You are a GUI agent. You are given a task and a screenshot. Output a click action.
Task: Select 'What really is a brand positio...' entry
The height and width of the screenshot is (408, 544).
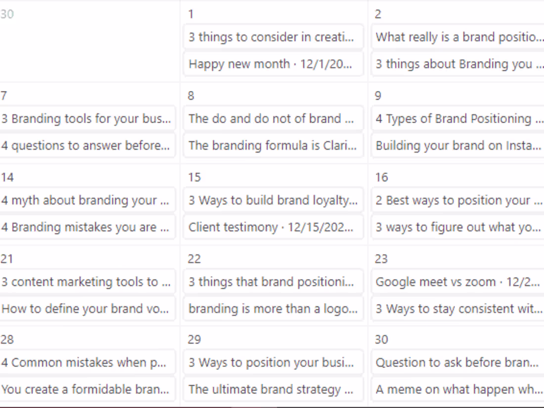pos(458,37)
